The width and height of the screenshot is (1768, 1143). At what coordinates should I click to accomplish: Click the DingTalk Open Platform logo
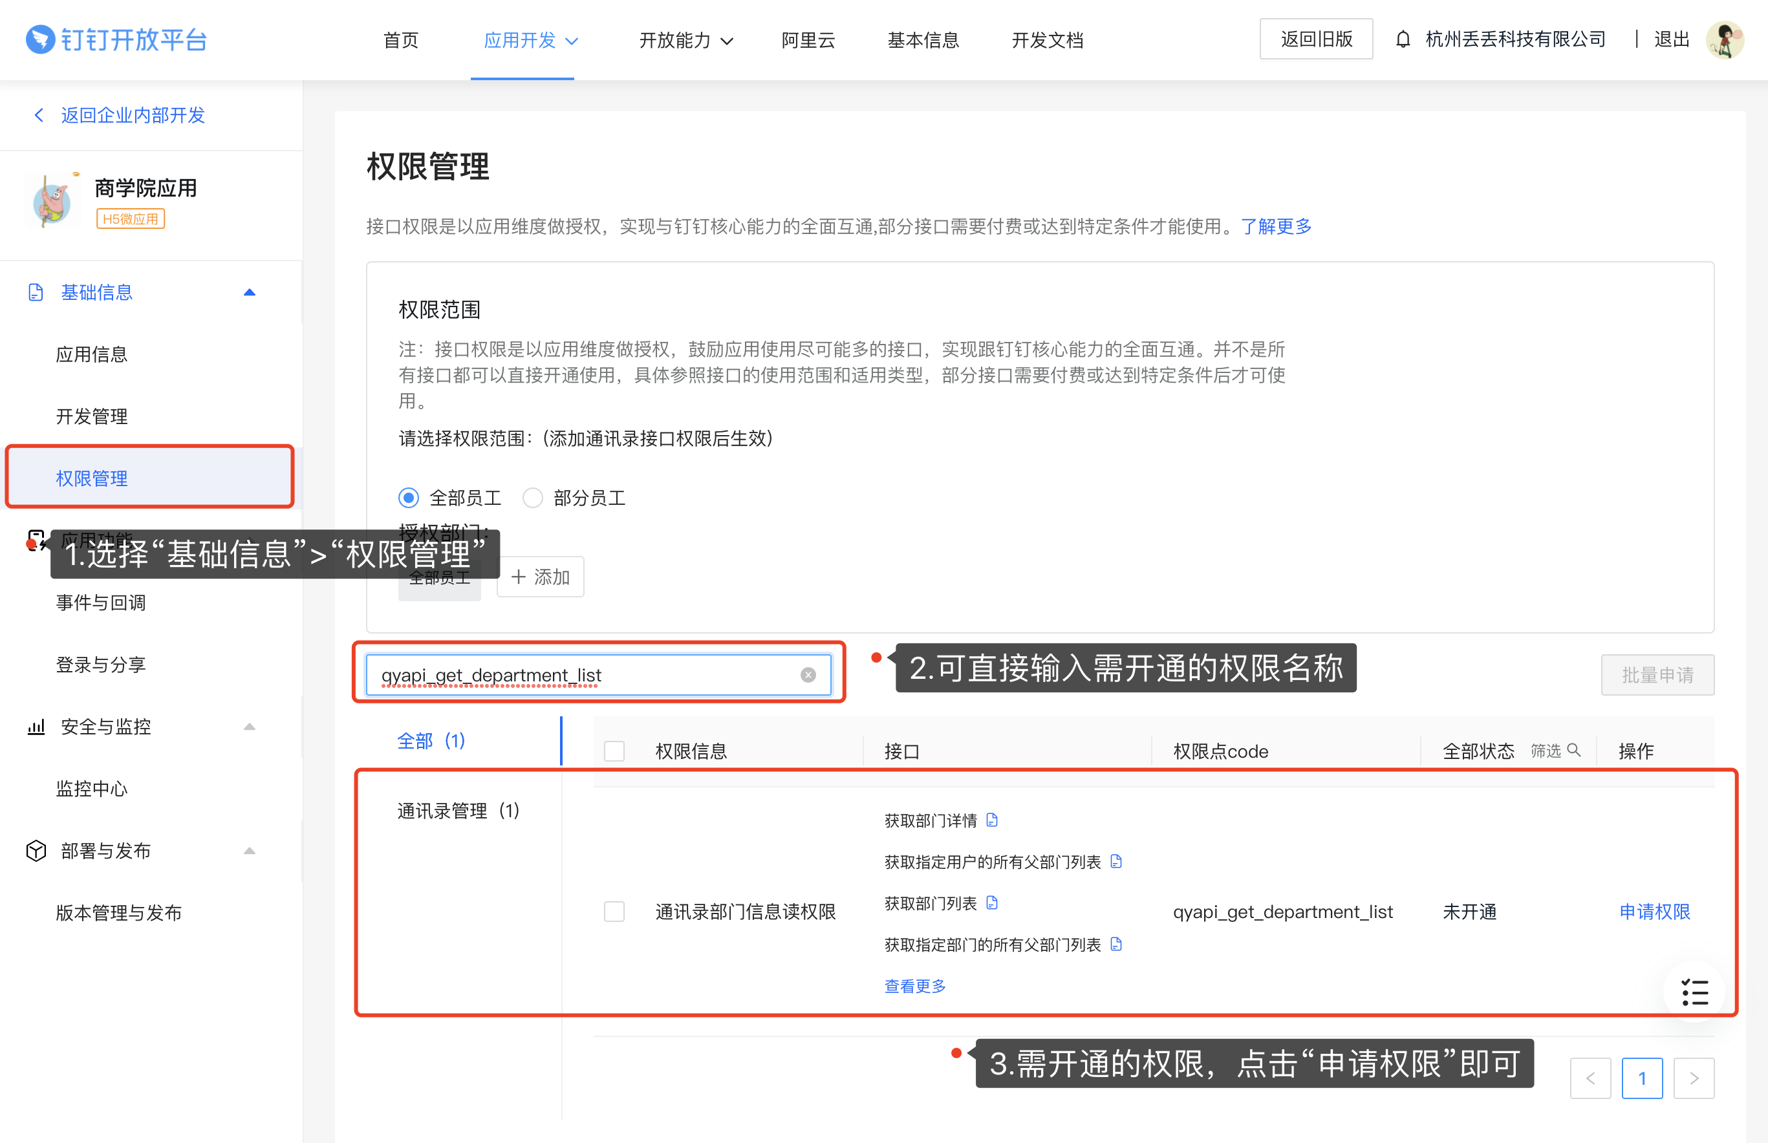tap(116, 39)
